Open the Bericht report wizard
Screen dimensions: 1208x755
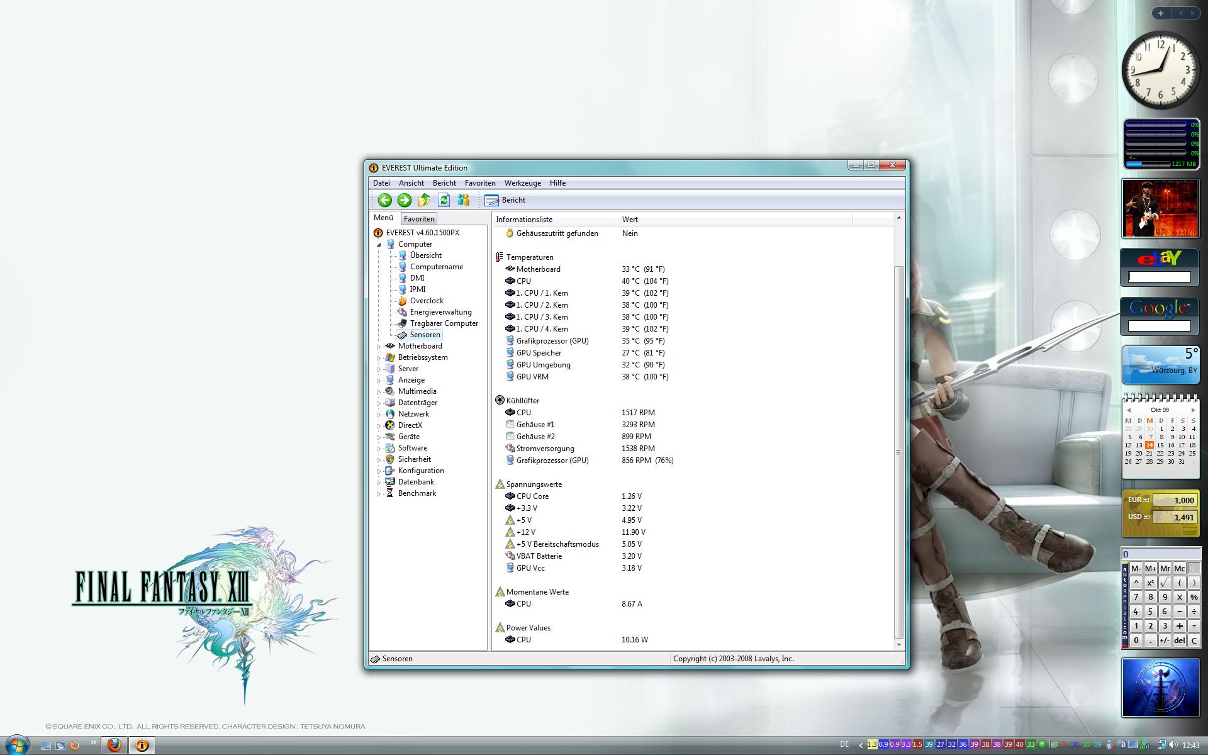tap(505, 200)
